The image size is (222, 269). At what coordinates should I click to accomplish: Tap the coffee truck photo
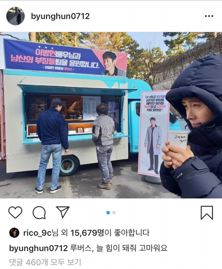click(111, 115)
